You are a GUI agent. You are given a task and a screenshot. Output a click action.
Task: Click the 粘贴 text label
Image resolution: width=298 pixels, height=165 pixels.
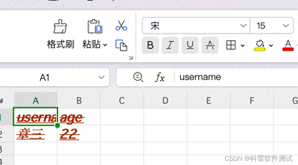click(92, 45)
